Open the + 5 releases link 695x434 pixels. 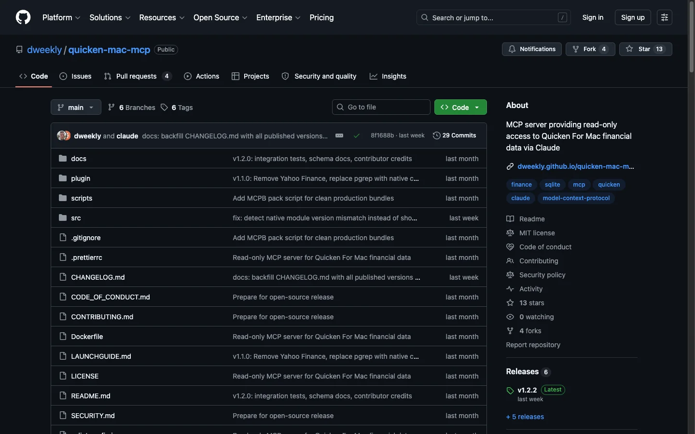(525, 417)
